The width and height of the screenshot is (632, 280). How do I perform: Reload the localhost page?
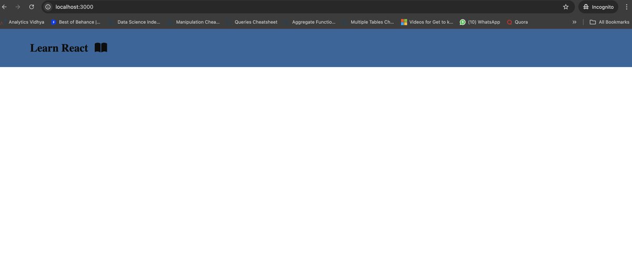coord(32,7)
